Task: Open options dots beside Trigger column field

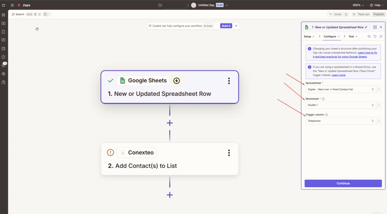Action: point(379,121)
